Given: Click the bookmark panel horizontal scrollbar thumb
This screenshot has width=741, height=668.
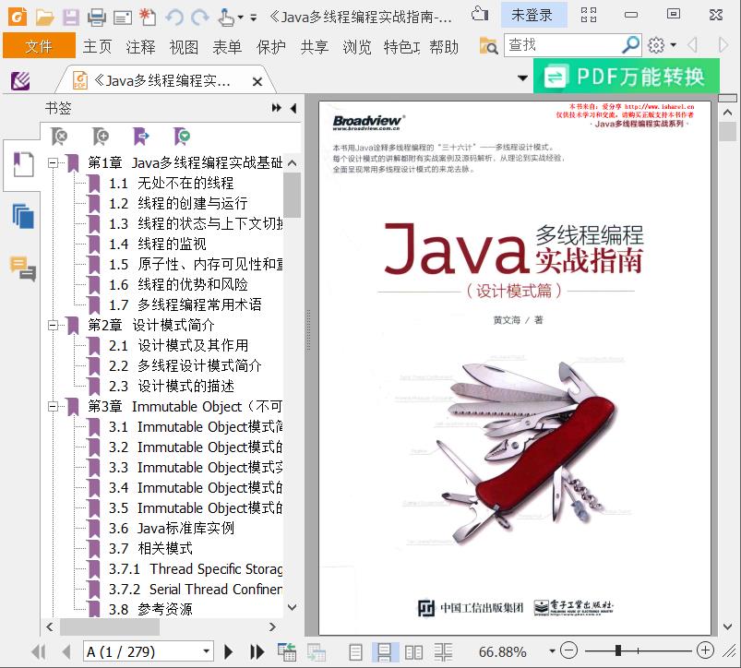Looking at the screenshot, I should pos(109,626).
